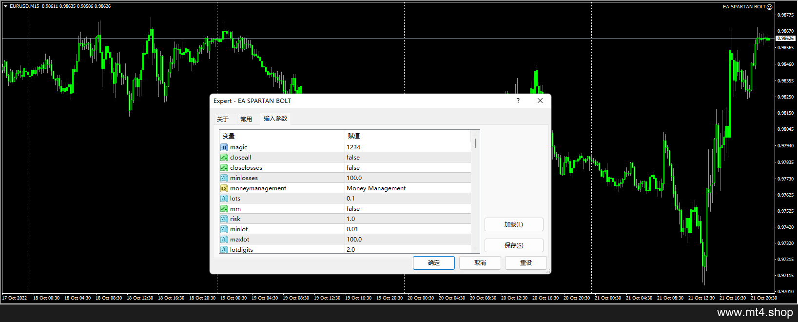
Task: Click the 取消 button
Action: coord(480,263)
